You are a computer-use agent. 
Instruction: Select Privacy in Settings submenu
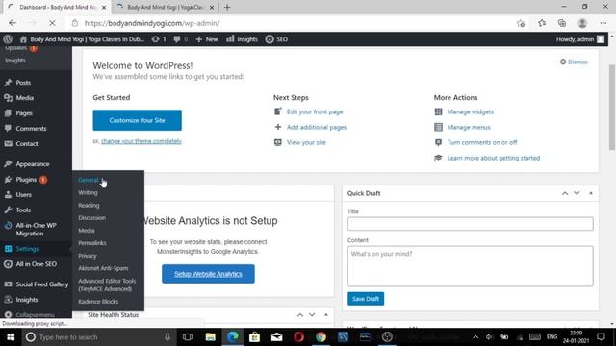[x=88, y=256]
